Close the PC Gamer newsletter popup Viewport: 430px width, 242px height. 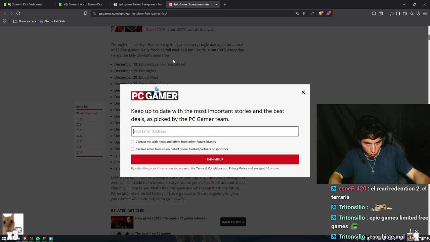point(303,92)
